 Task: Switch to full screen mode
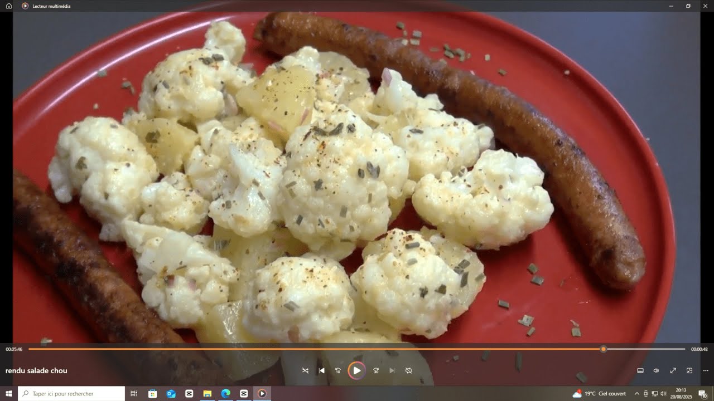(673, 370)
